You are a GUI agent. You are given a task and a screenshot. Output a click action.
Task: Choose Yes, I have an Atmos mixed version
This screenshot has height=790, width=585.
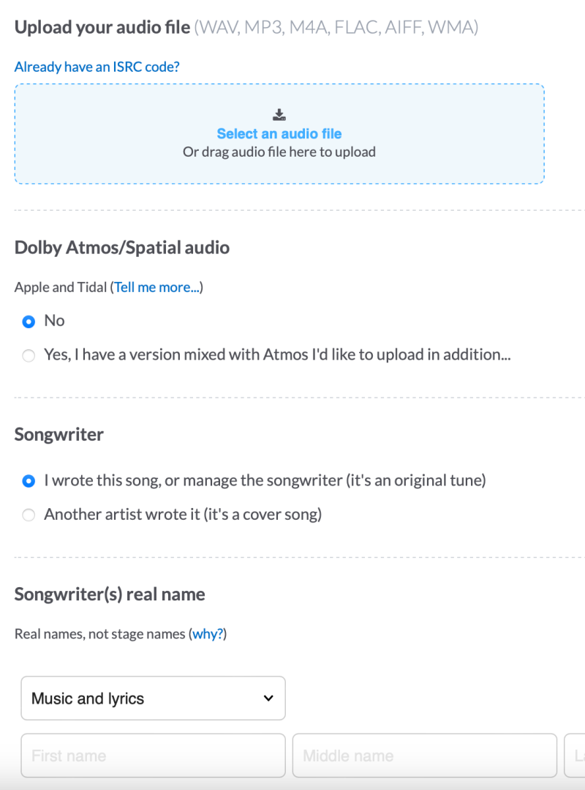(x=29, y=356)
